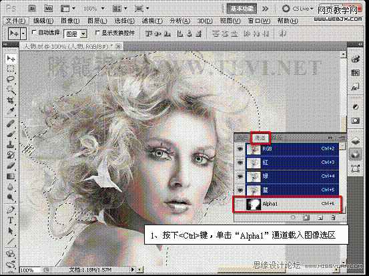The height and width of the screenshot is (276, 369).
Task: Open the styles fx icon in dock
Action: click(356, 87)
